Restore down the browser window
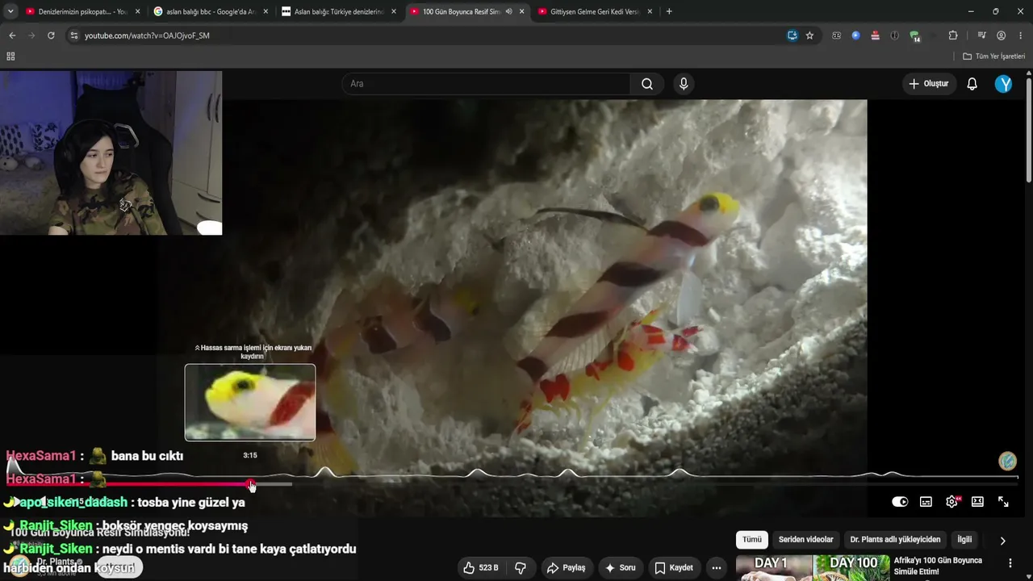 [995, 11]
